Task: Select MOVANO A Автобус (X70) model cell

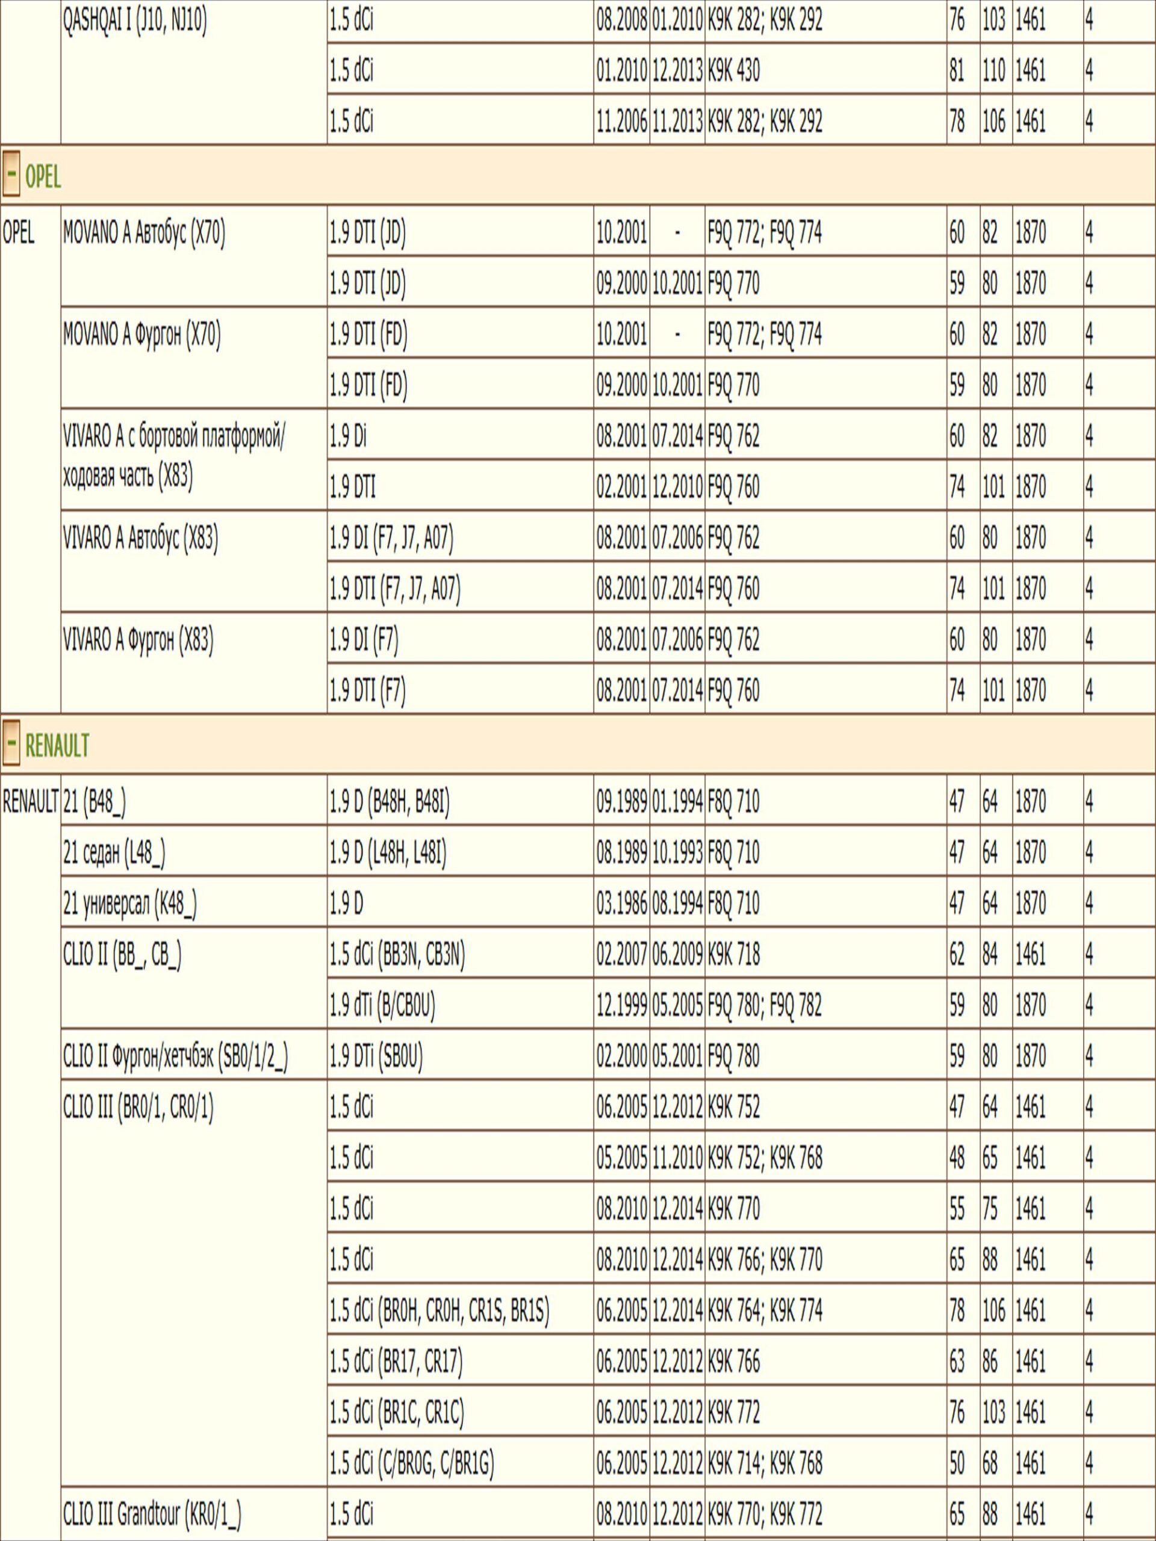Action: (143, 234)
